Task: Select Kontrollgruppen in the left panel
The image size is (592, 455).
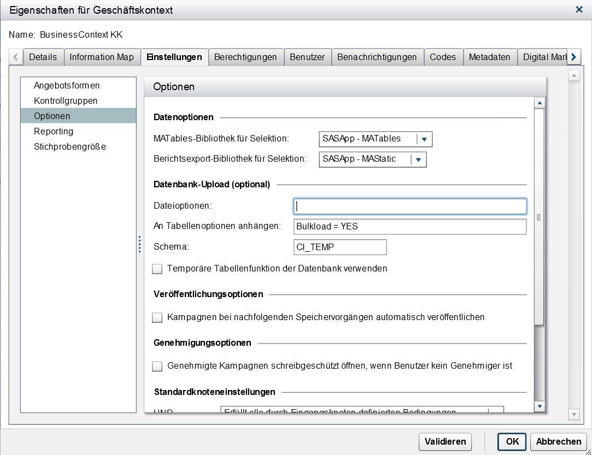Action: pos(67,101)
